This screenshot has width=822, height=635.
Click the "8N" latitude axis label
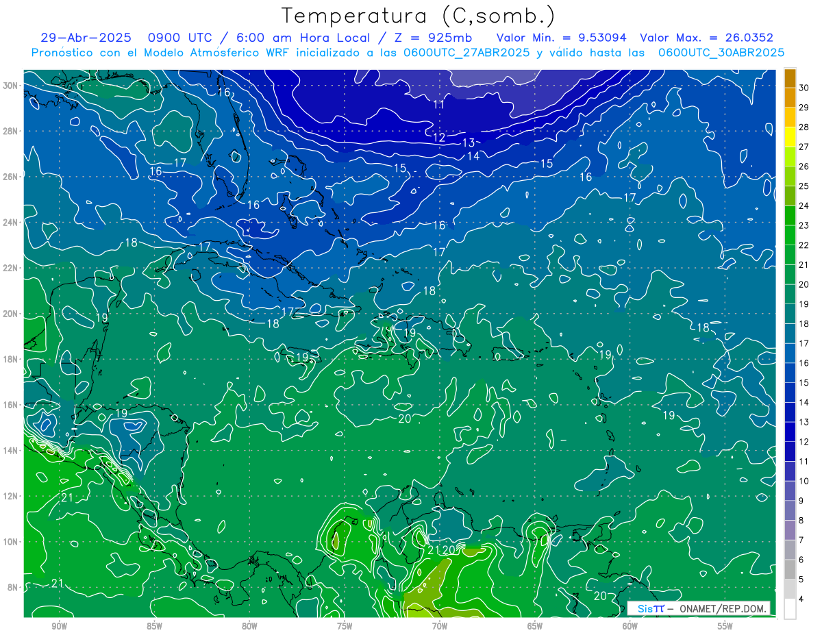pos(14,587)
